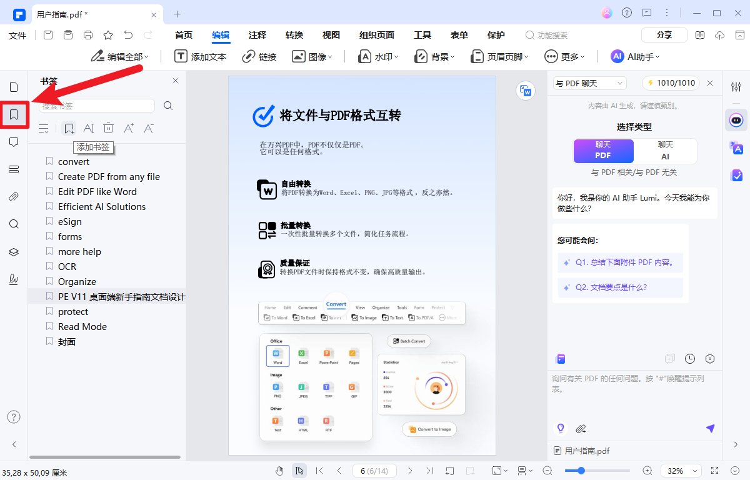Delete the selected bookmark using the trash icon
Viewport: 750px width, 480px height.
point(108,128)
